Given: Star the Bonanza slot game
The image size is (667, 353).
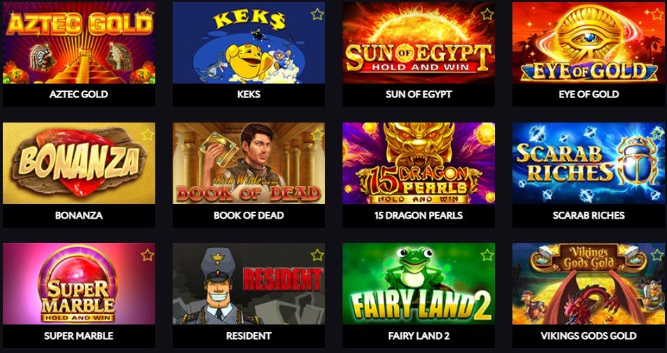Looking at the screenshot, I should (x=147, y=134).
